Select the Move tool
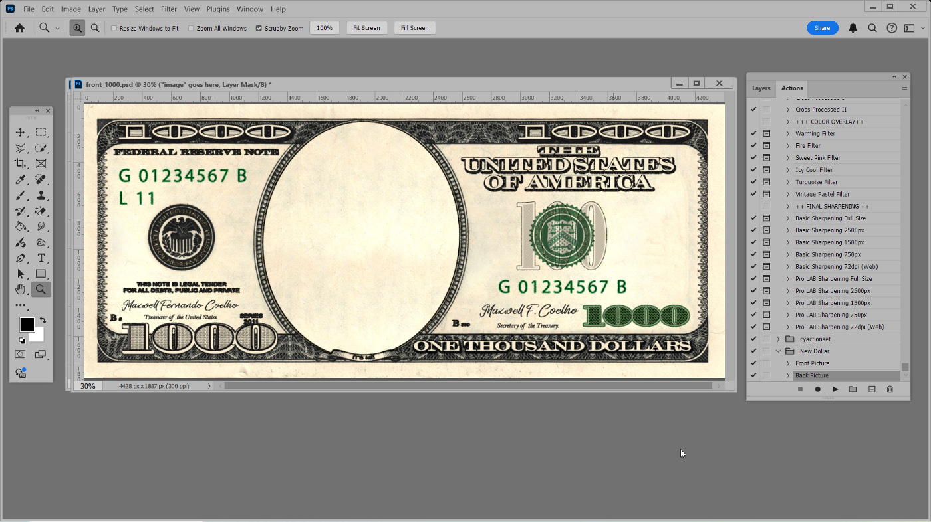This screenshot has height=522, width=931. (x=21, y=132)
